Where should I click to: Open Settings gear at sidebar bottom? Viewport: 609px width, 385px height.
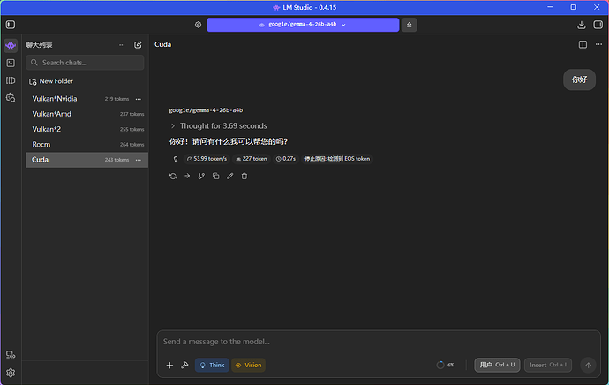point(11,373)
